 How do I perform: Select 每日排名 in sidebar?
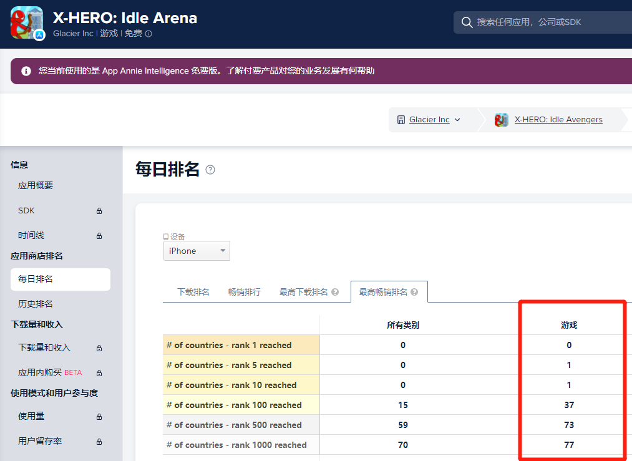[x=61, y=279]
